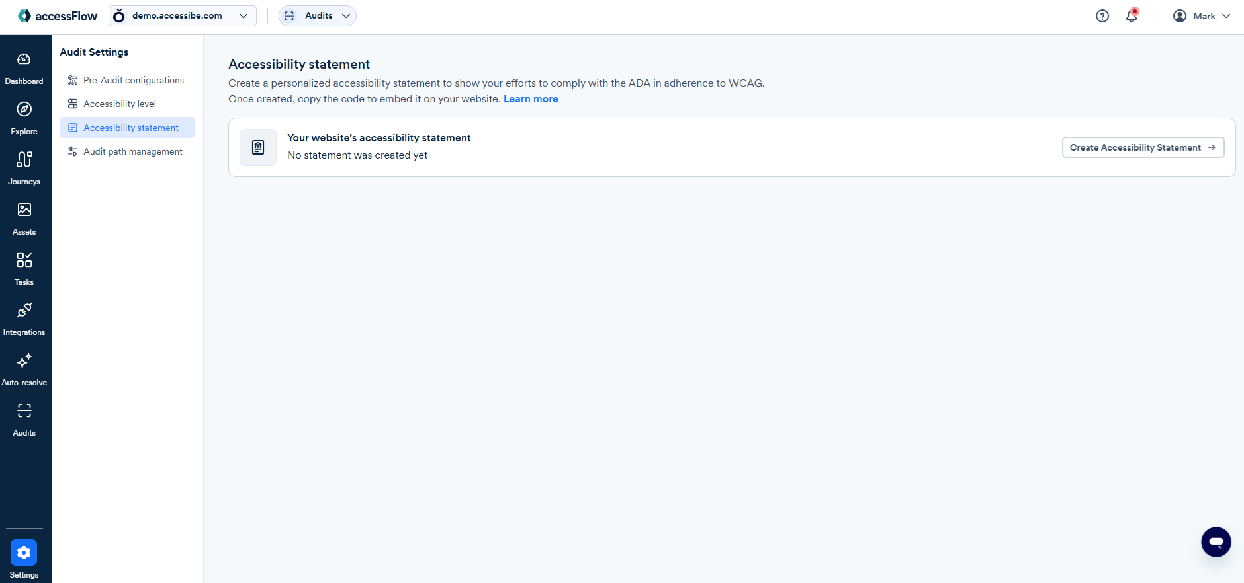The width and height of the screenshot is (1244, 583).
Task: Click the Audit Settings heading
Action: 94,52
